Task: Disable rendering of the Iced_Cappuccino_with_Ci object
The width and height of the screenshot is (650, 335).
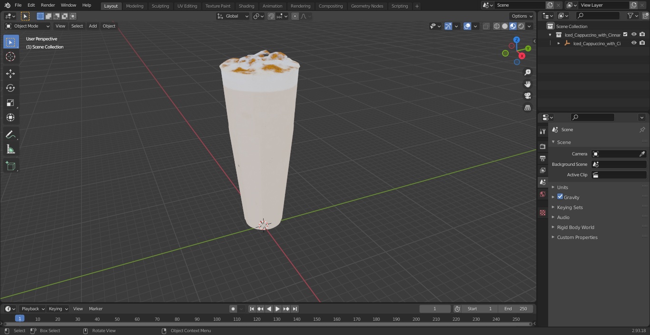Action: 642,43
